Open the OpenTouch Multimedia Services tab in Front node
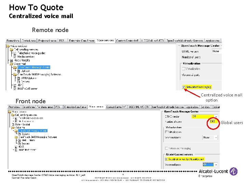The width and height of the screenshot is (246, 184). pyautogui.click(x=167, y=107)
